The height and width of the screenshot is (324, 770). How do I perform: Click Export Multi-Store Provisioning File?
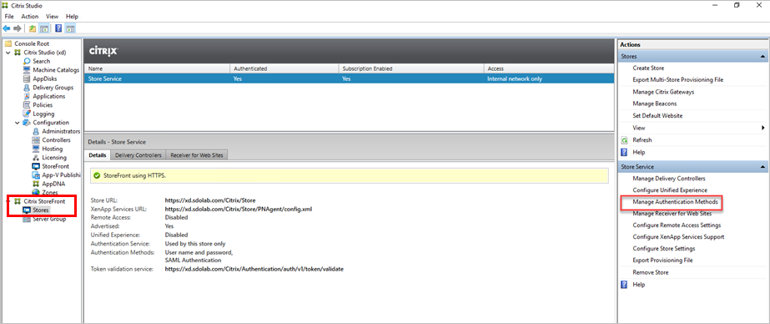tap(677, 79)
